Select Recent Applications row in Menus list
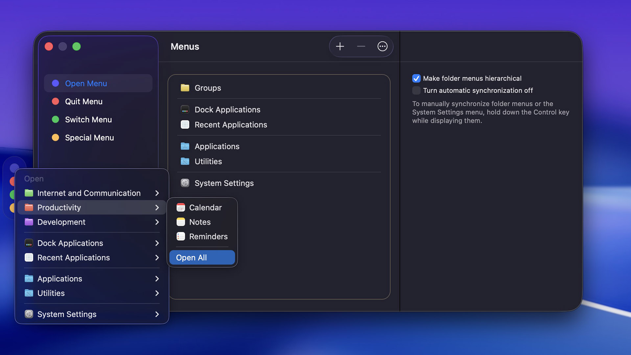Image resolution: width=631 pixels, height=355 pixels. point(279,125)
